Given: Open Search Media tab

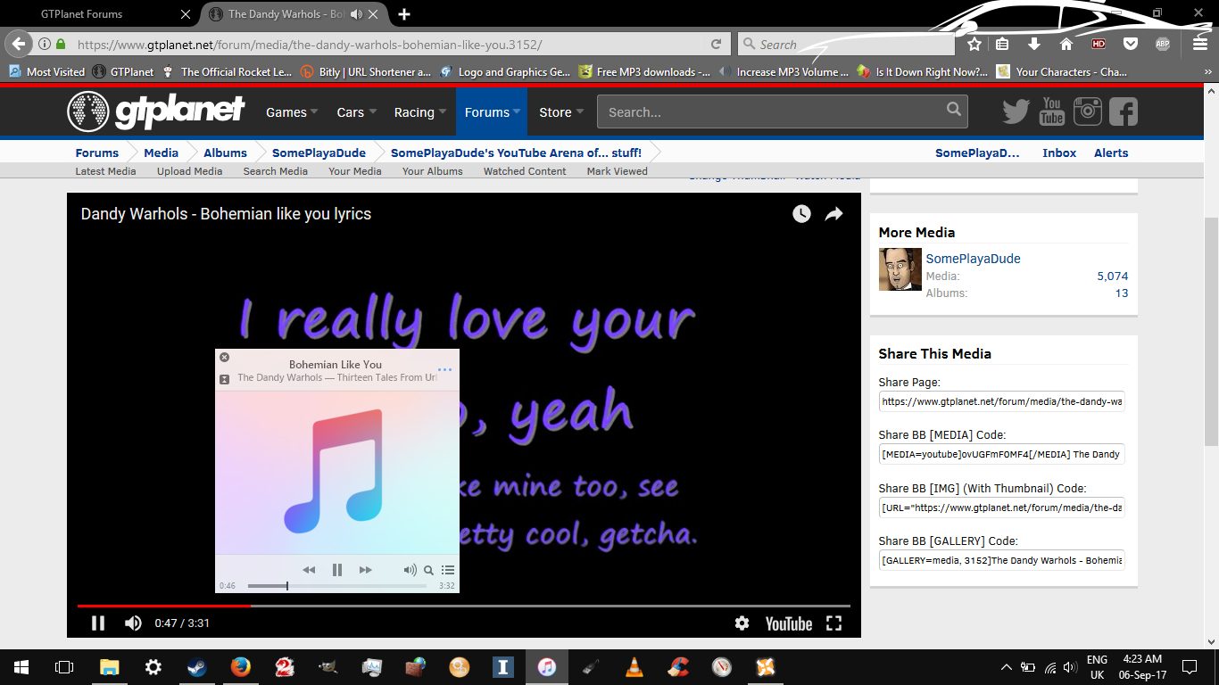Looking at the screenshot, I should (275, 171).
